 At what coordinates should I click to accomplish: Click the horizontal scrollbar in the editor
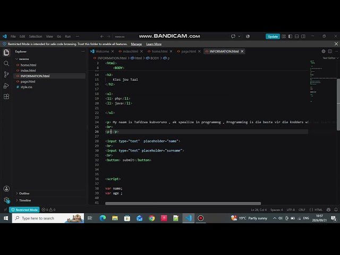click(183, 203)
